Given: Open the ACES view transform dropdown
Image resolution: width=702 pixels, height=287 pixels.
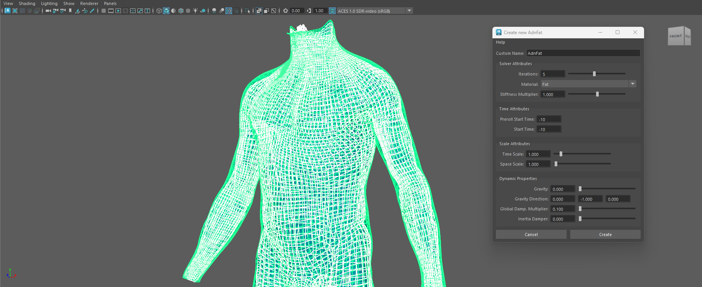Looking at the screenshot, I should tap(410, 11).
